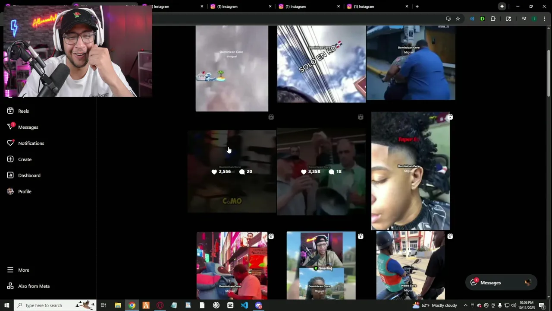Click the microphone tray icon
The image size is (552, 311).
(x=500, y=305)
